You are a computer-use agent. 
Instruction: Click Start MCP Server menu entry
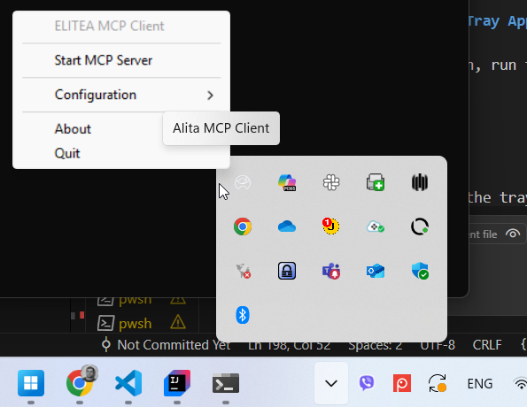121,60
